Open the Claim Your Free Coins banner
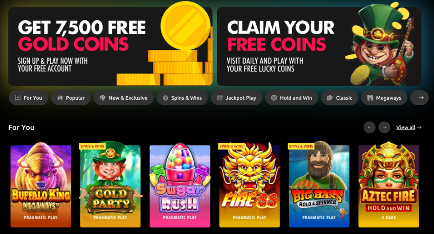The width and height of the screenshot is (434, 234). [319, 46]
